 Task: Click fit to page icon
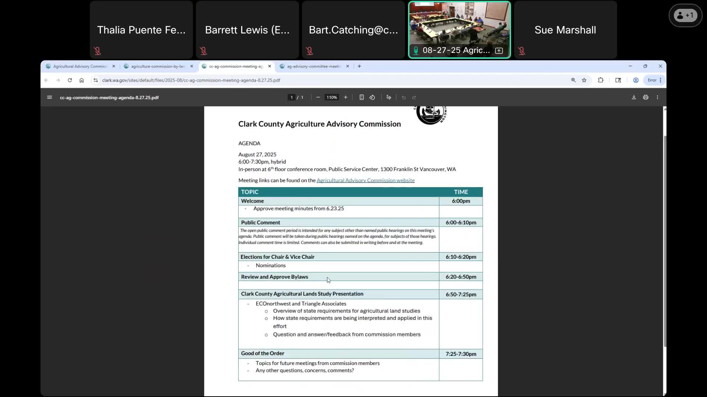coord(362,97)
